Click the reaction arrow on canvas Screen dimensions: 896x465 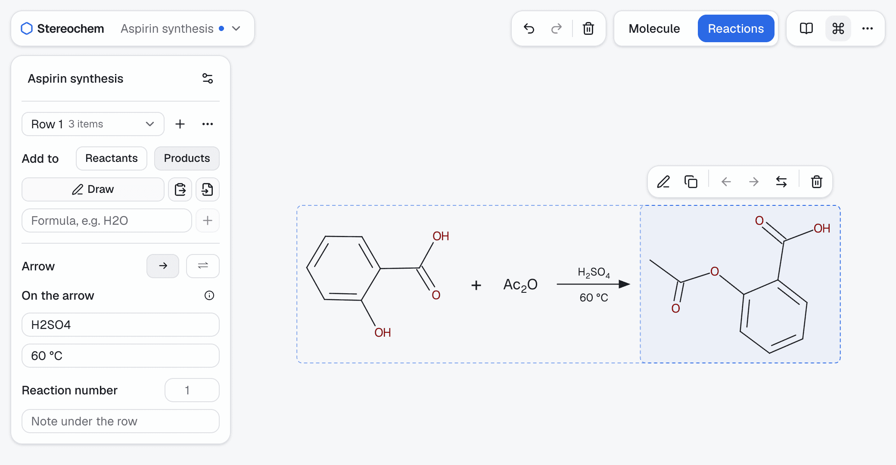[594, 284]
